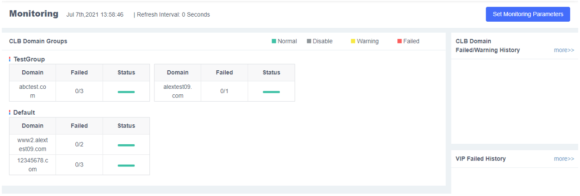Click the gray Disable legend swatch
580x196 pixels.
click(x=309, y=41)
